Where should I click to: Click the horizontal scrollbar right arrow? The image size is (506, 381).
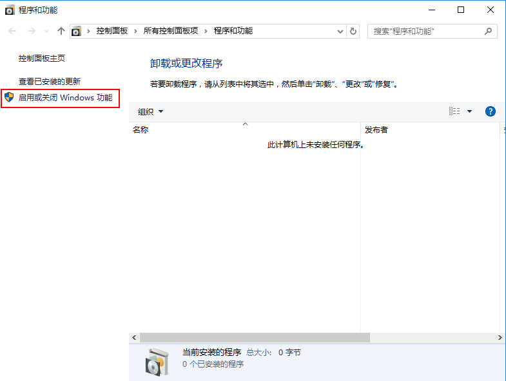coord(500,337)
